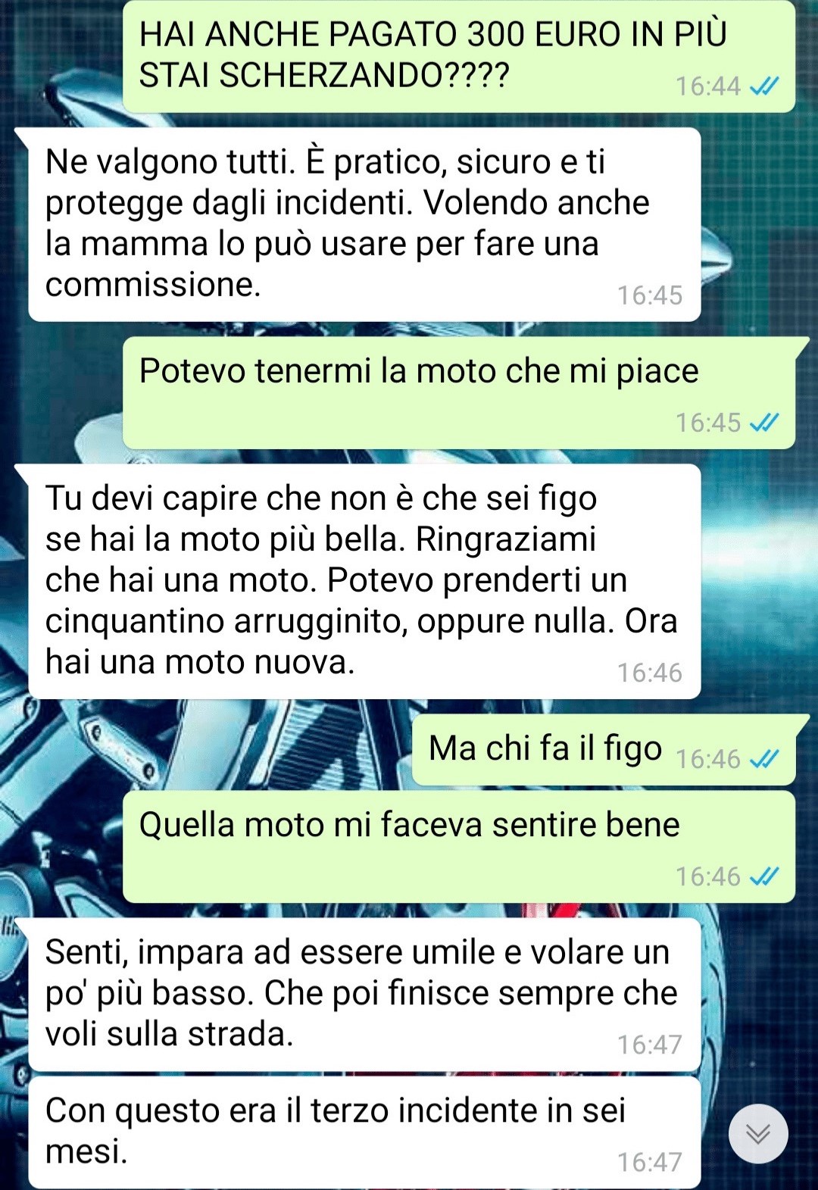Image resolution: width=818 pixels, height=1190 pixels.
Task: Tap the 16:47 timestamp after 'voli sulla strada'
Action: coord(650,1045)
